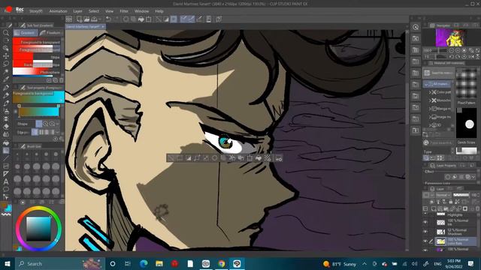Toggle visibility of the Ink layer
This screenshot has width=481, height=270.
[425, 222]
